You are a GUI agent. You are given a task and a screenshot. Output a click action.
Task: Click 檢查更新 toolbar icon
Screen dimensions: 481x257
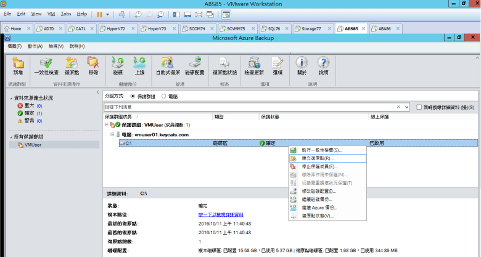[253, 65]
